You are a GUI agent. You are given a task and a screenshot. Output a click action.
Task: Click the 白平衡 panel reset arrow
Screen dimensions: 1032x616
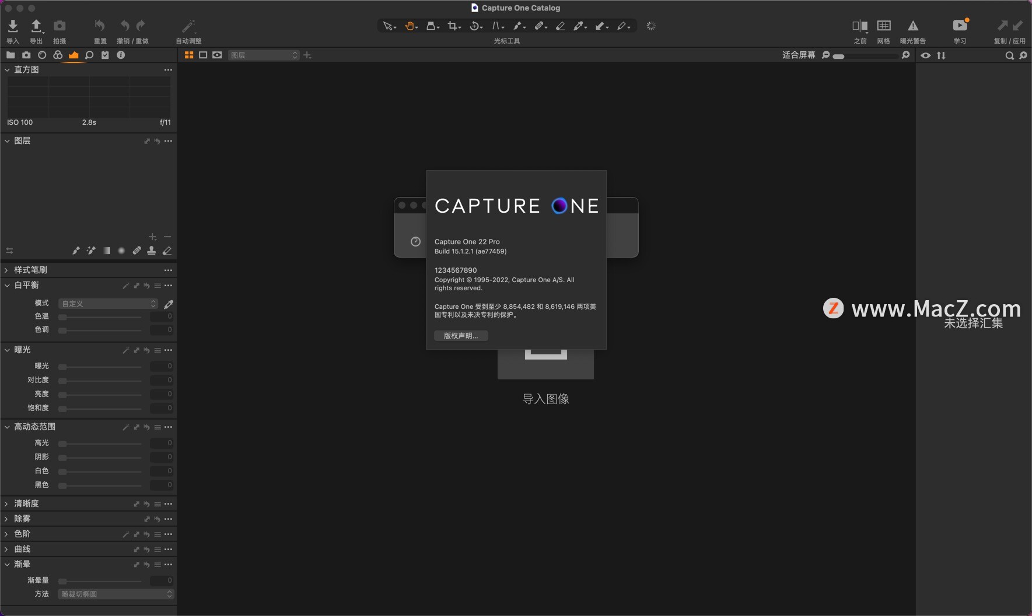(x=147, y=286)
